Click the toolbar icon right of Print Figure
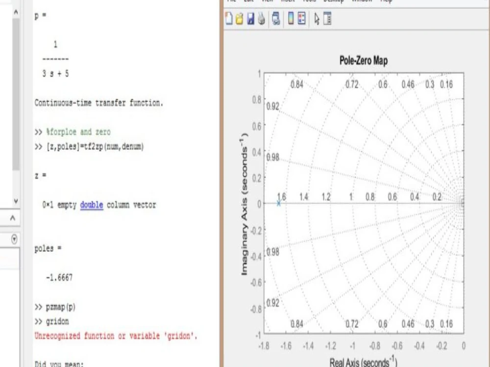This screenshot has width=490, height=367. click(x=276, y=19)
